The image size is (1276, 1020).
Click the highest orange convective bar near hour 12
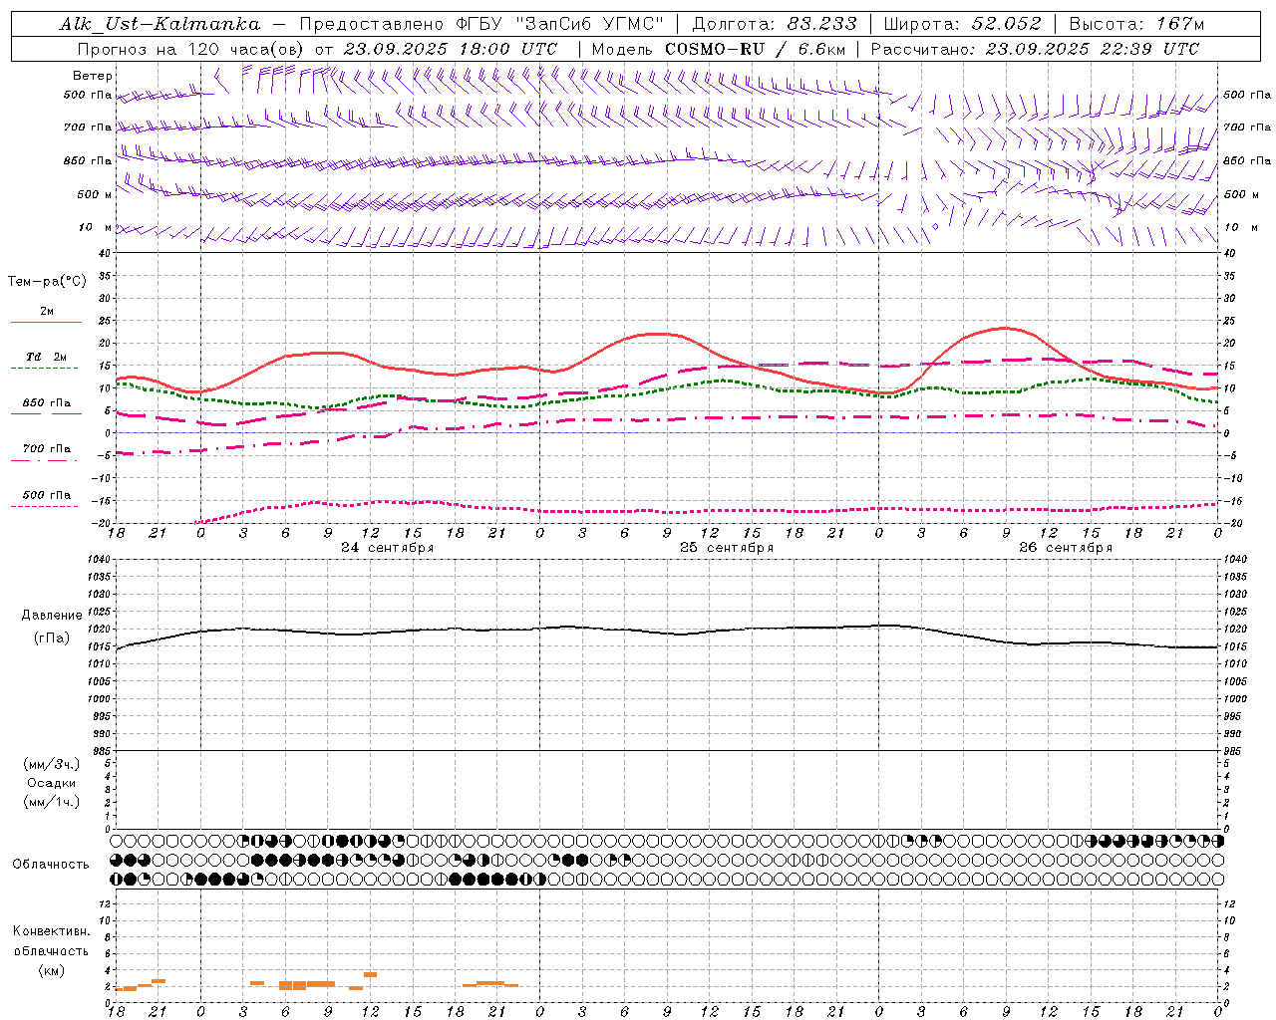click(370, 974)
